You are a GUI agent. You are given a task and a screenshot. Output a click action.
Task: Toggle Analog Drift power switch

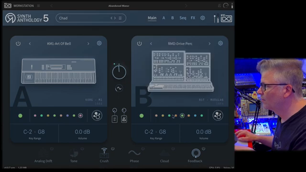click(x=52, y=149)
